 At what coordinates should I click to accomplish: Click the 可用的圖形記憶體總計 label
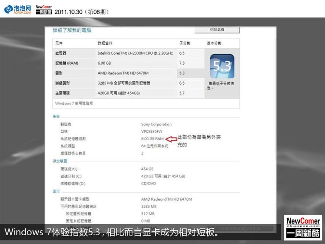78,207
